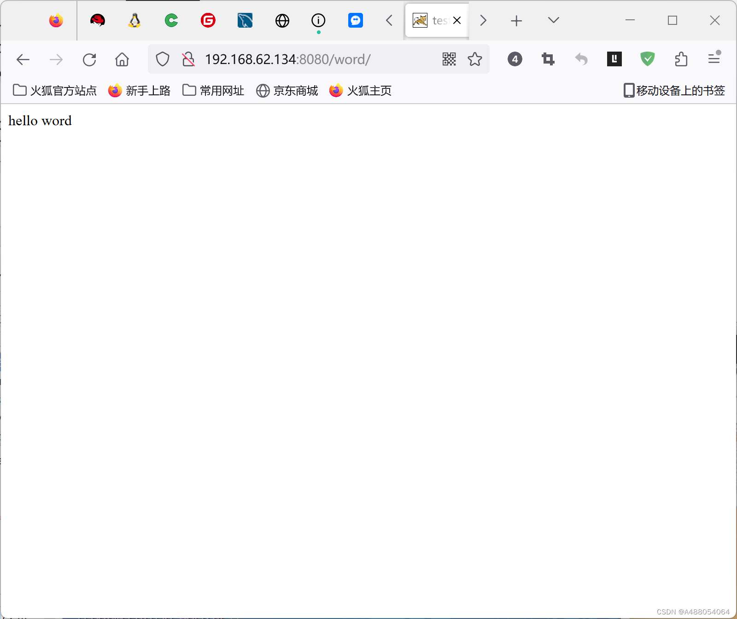Viewport: 737px width, 619px height.
Task: Open a new tab with plus button
Action: 516,20
